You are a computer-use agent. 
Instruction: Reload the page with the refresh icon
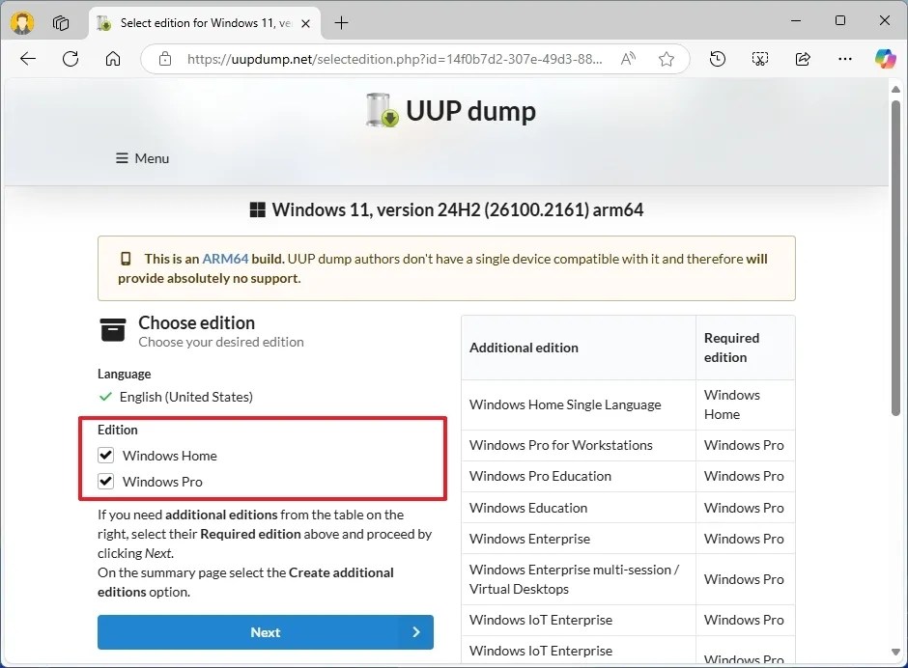[71, 59]
